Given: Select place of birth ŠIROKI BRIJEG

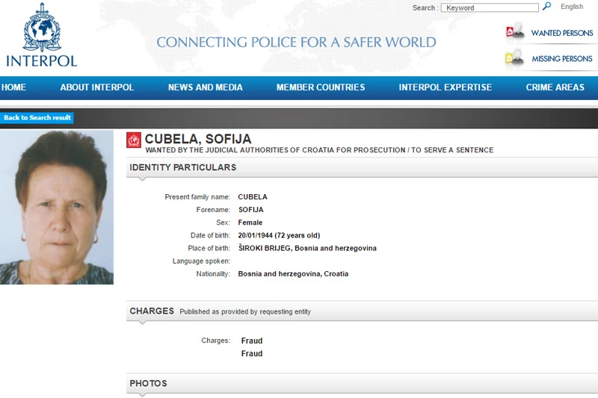Looking at the screenshot, I should (x=265, y=249).
